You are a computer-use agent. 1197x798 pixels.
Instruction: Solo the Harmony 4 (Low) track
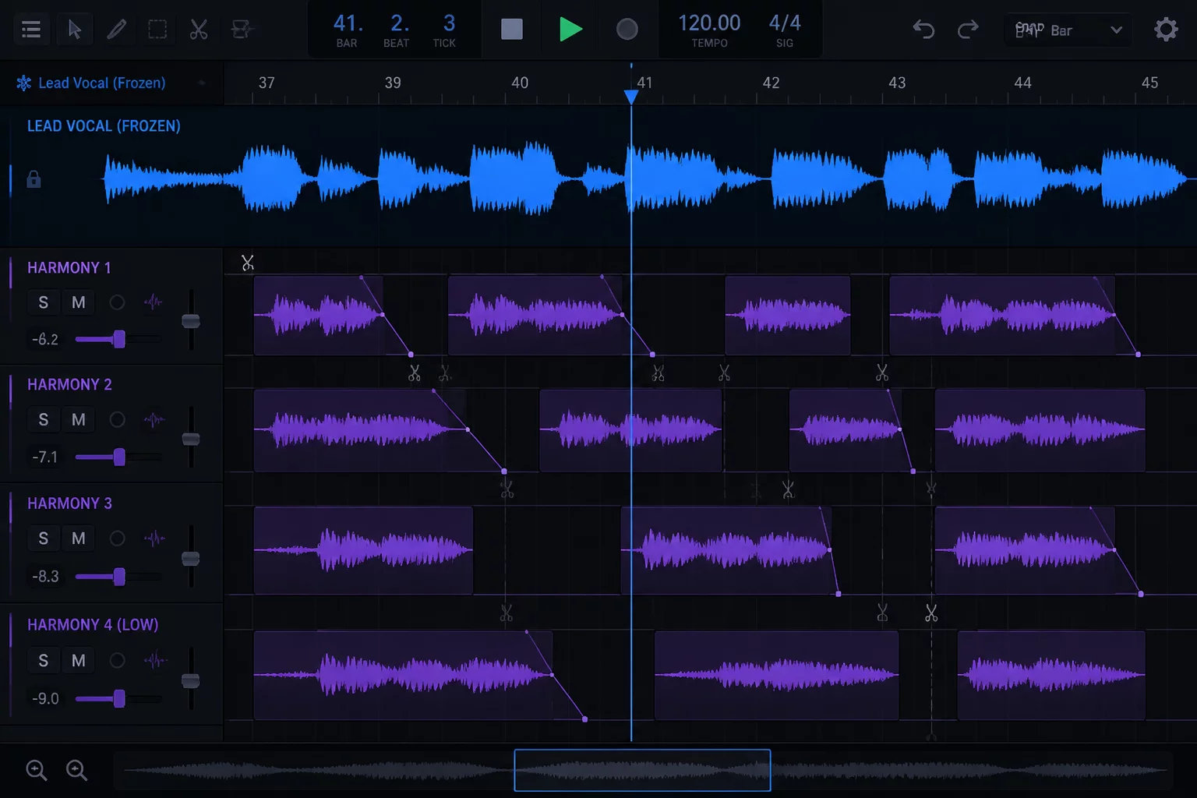coord(44,661)
